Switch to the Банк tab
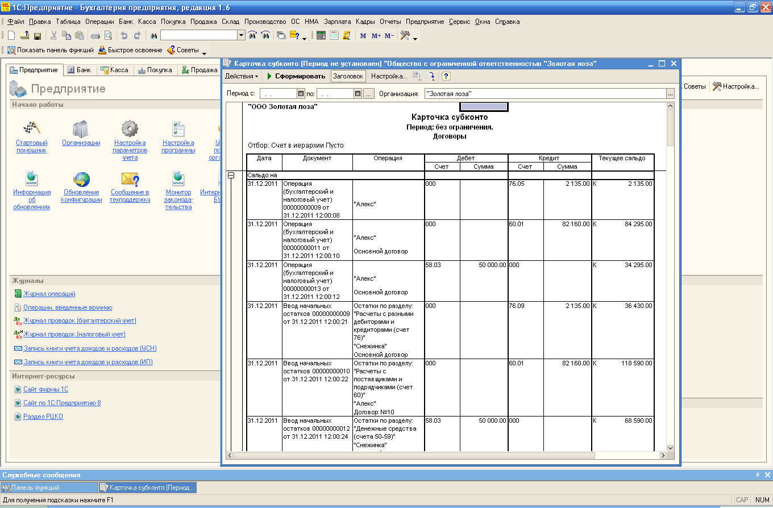 point(79,70)
